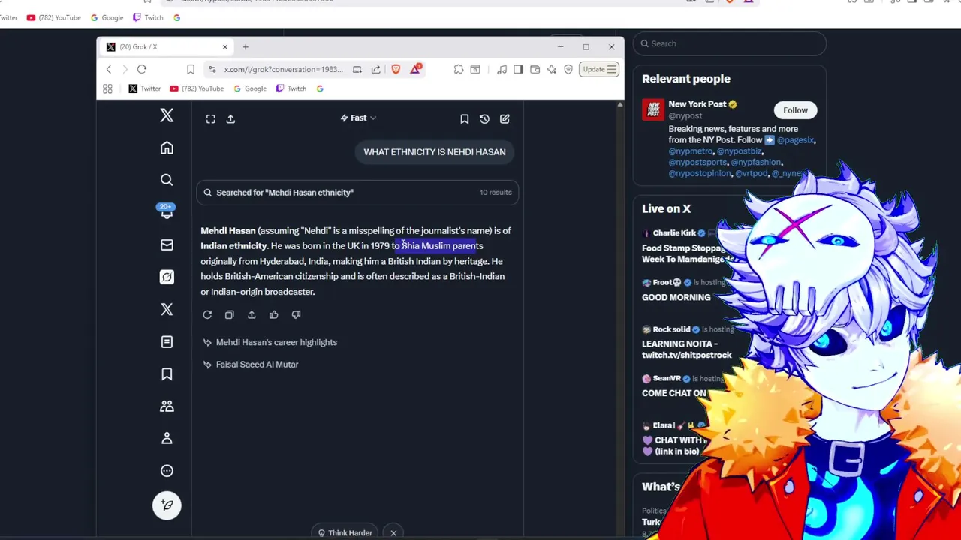Open Premium X icon in sidebar
The width and height of the screenshot is (961, 540).
(167, 309)
